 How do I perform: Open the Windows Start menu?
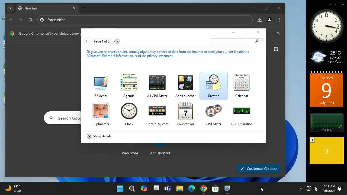pos(120,188)
